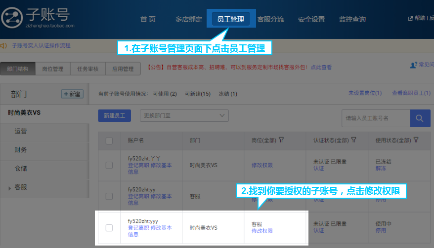Expand the 客服 department tree node
Image resolution: width=434 pixels, height=248 pixels.
pyautogui.click(x=9, y=188)
